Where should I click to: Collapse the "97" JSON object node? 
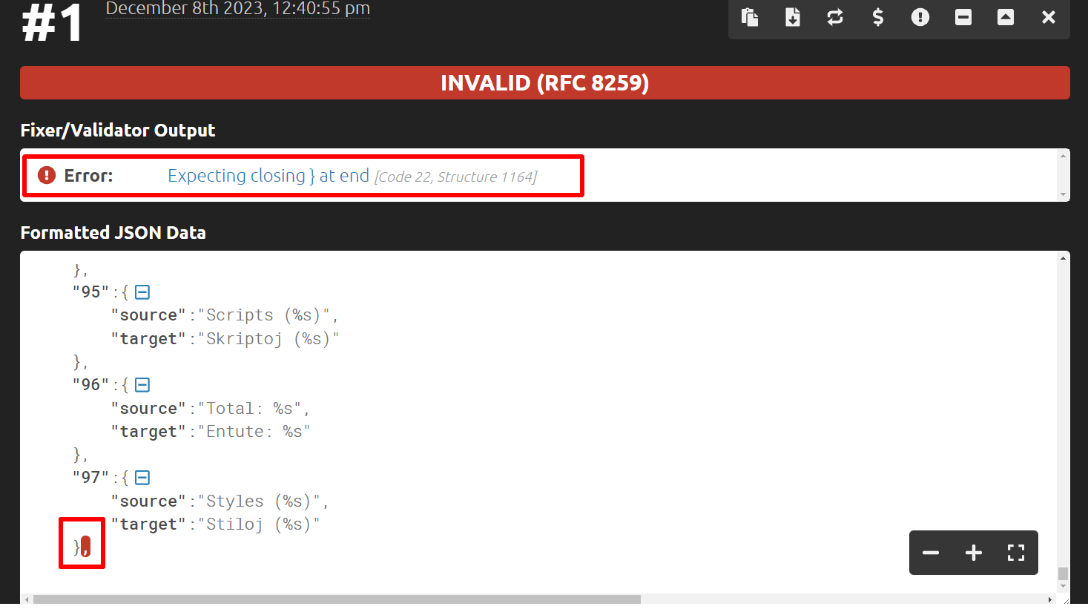(142, 478)
